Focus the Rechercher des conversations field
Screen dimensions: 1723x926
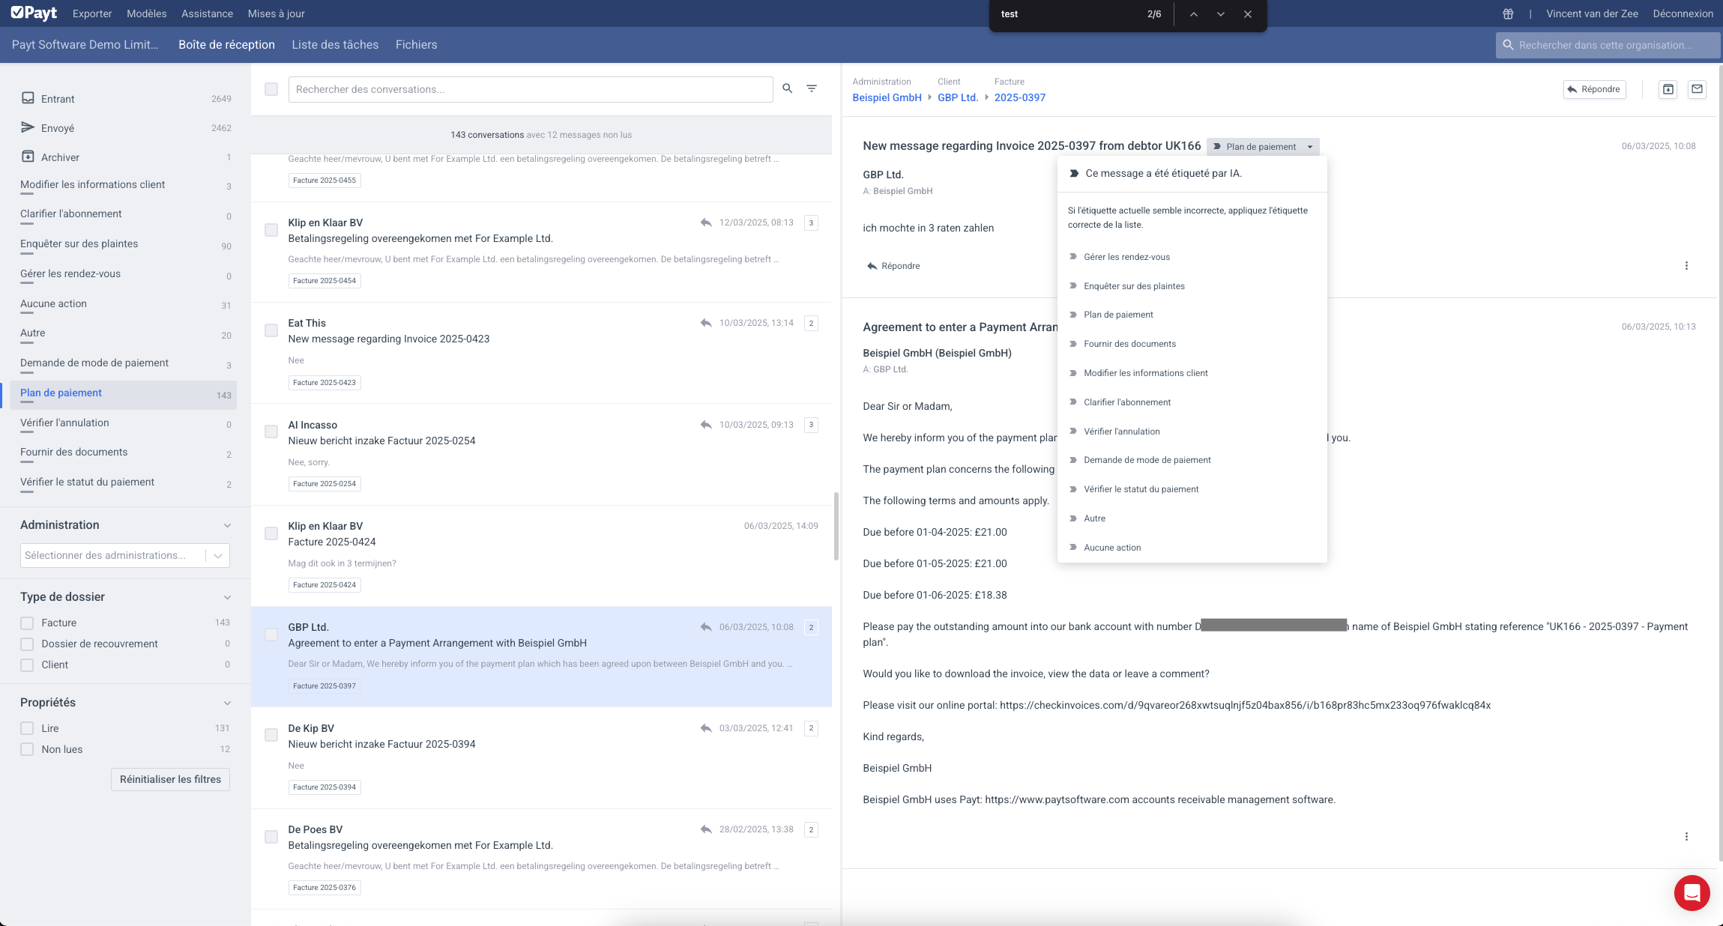pos(531,89)
